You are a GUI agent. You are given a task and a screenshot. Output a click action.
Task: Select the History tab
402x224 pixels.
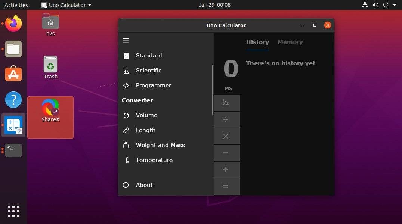(257, 42)
